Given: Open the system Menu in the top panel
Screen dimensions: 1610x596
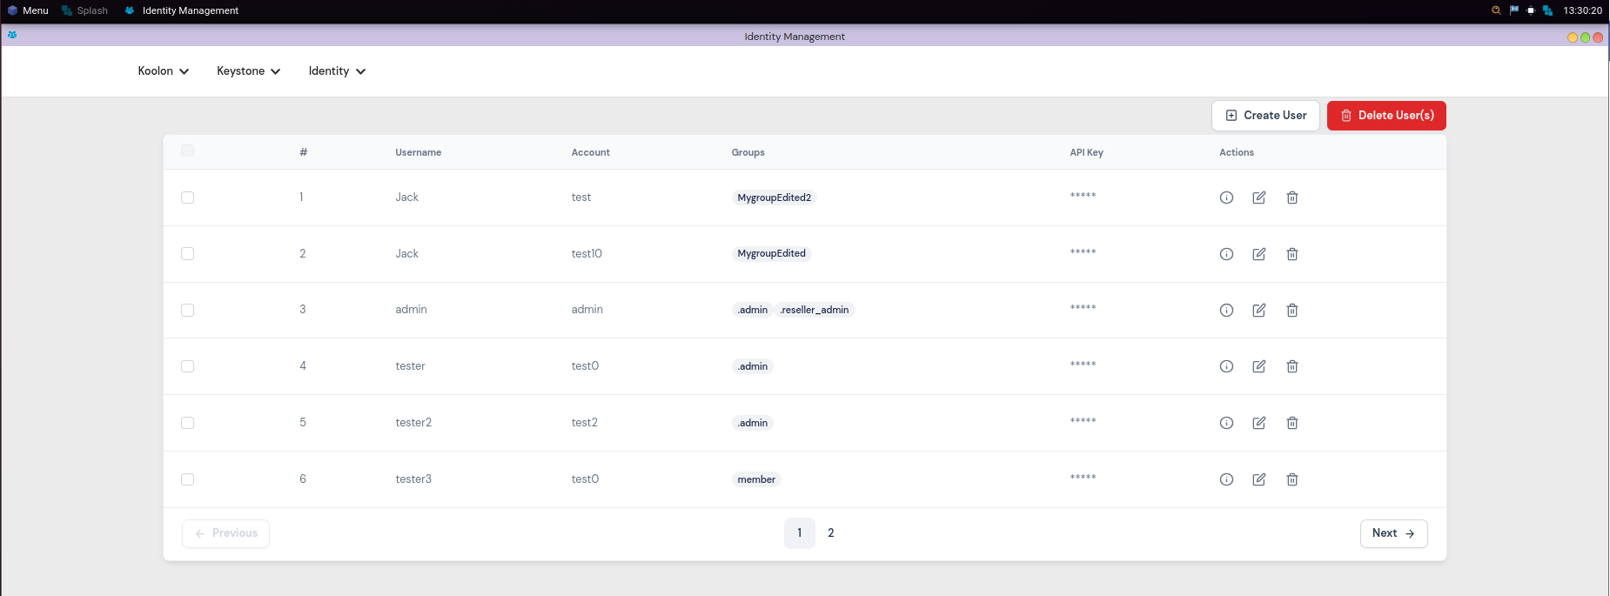Looking at the screenshot, I should click(28, 10).
